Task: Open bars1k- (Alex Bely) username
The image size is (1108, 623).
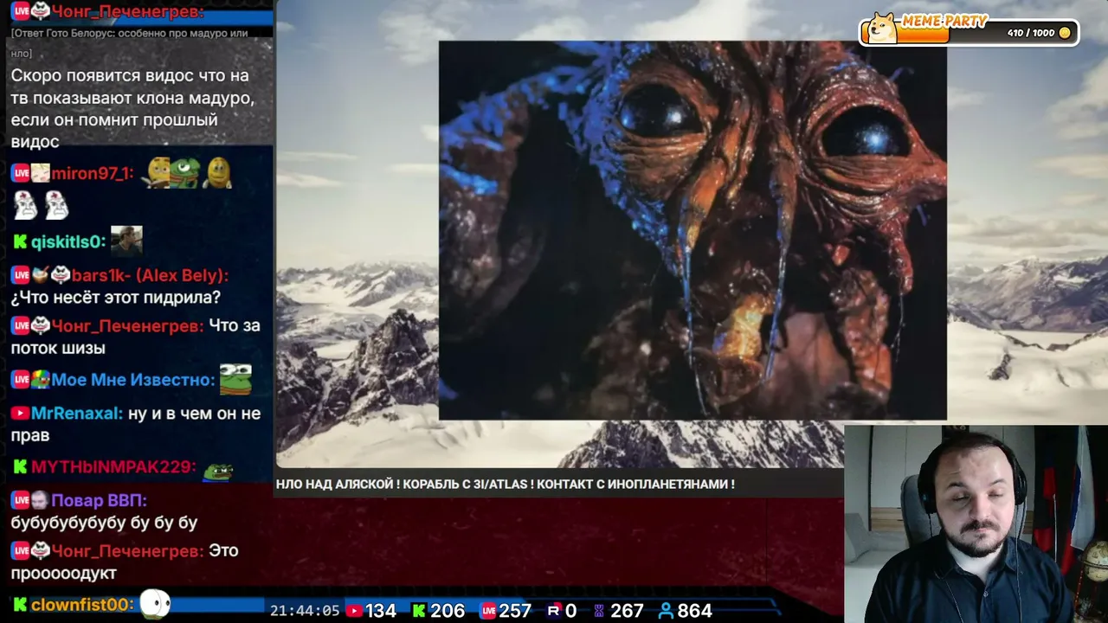Action: click(151, 275)
